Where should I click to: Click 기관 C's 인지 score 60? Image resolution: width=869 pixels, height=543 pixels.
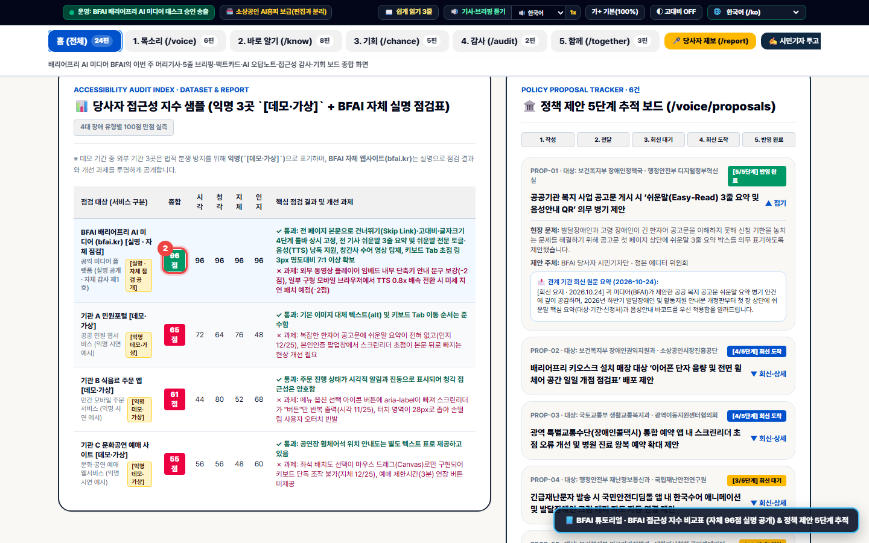(259, 464)
